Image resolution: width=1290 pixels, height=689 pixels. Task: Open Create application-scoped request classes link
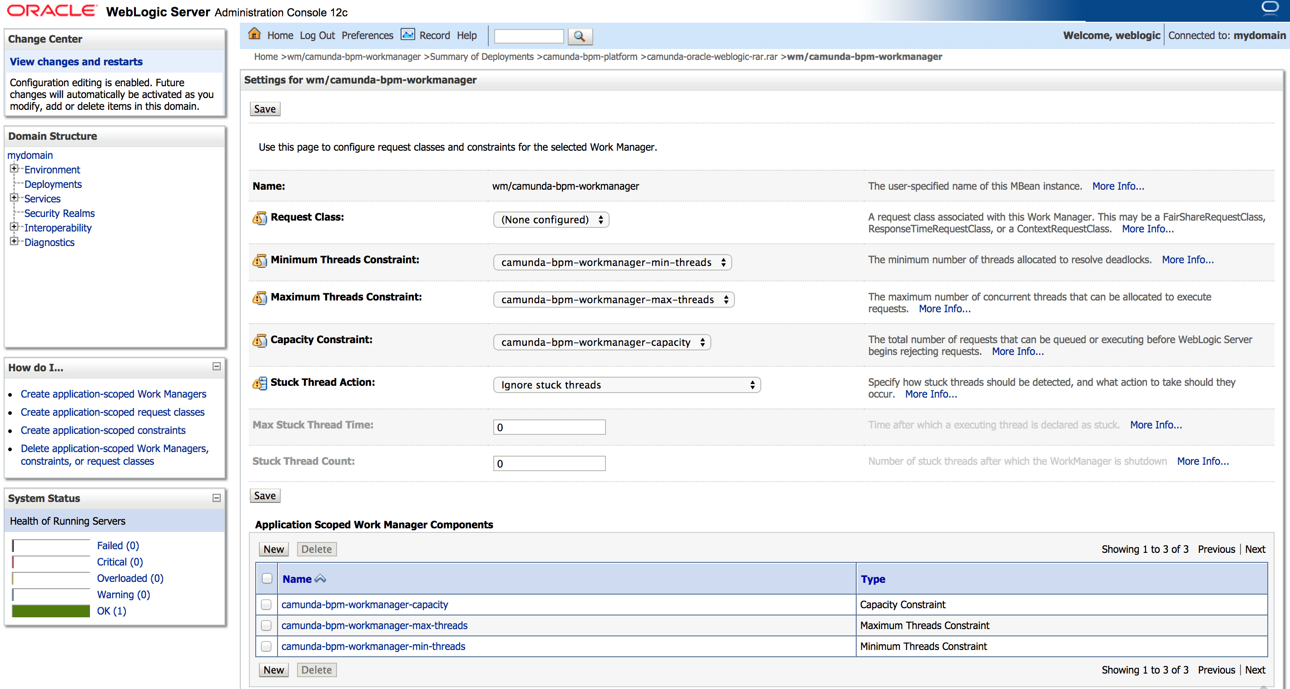click(x=113, y=412)
